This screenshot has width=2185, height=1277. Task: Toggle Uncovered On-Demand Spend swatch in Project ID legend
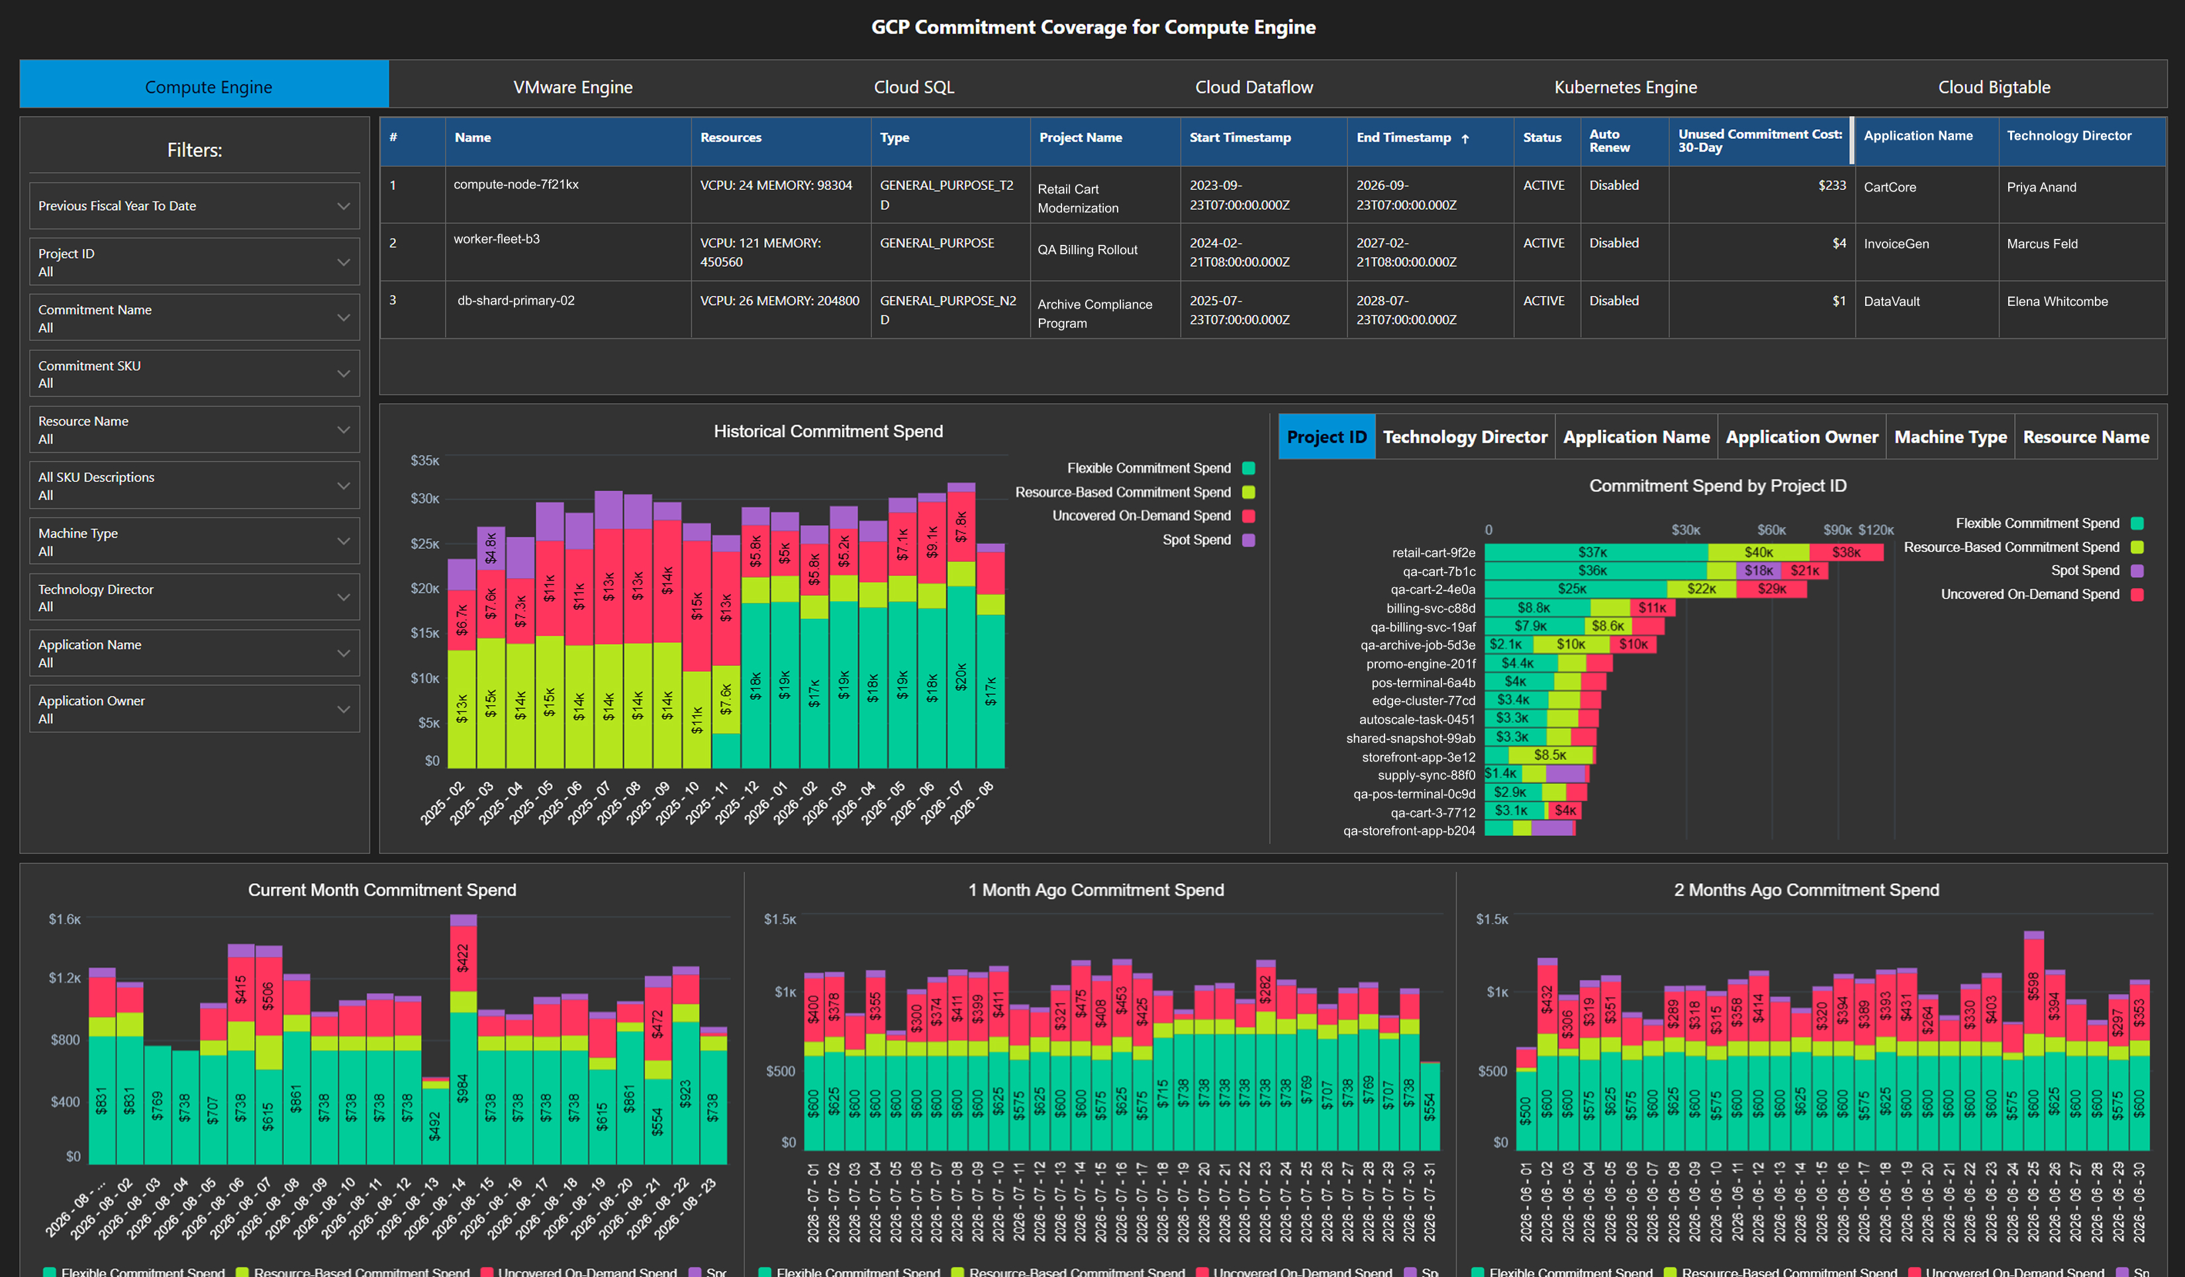click(x=2137, y=594)
